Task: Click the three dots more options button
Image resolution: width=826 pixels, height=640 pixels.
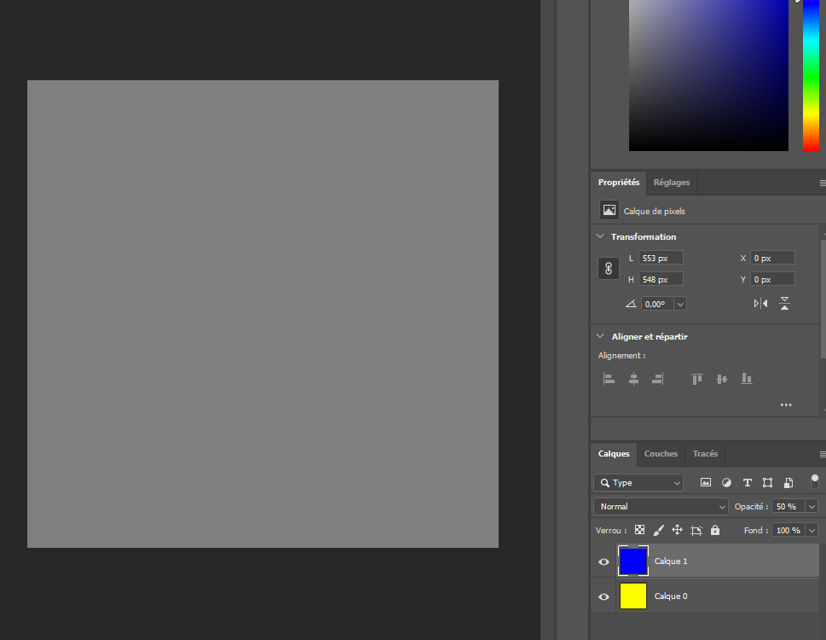Action: coord(785,405)
